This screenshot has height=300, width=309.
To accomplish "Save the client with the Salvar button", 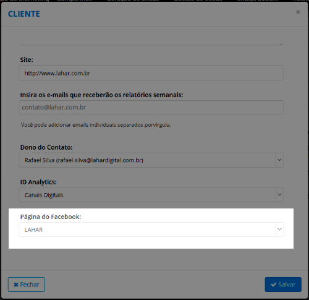I will (283, 285).
